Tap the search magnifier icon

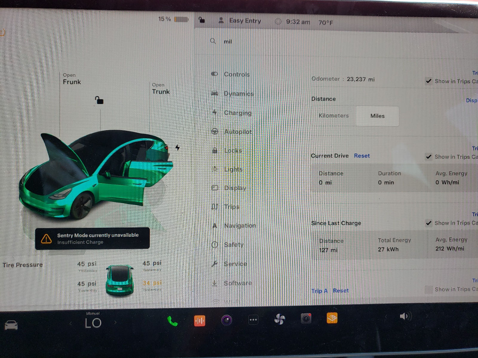point(213,41)
